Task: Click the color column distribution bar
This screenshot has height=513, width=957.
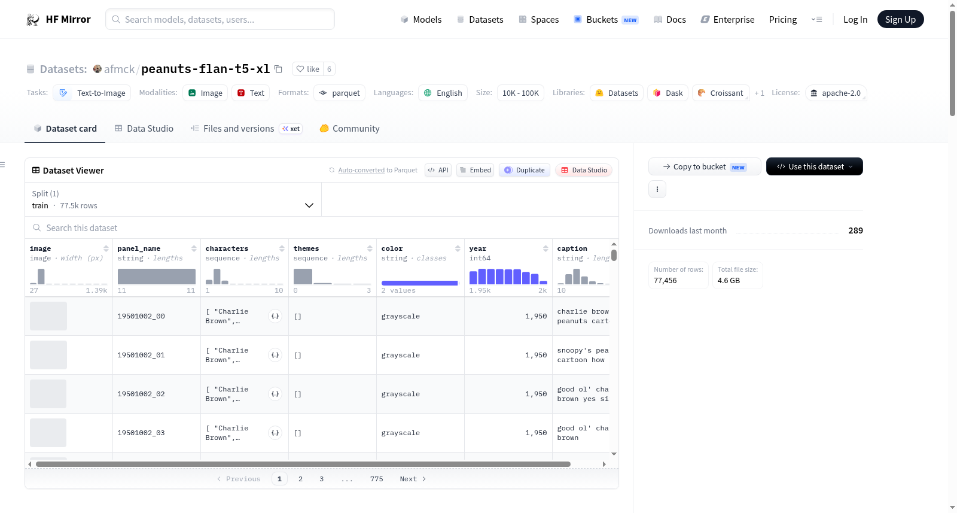Action: coord(420,283)
